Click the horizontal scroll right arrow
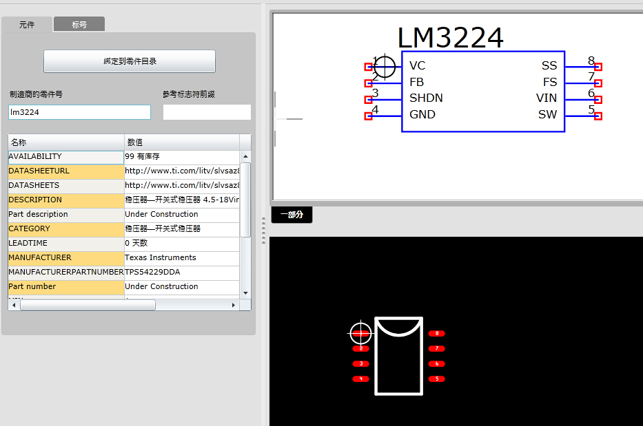643x426 pixels. (234, 305)
